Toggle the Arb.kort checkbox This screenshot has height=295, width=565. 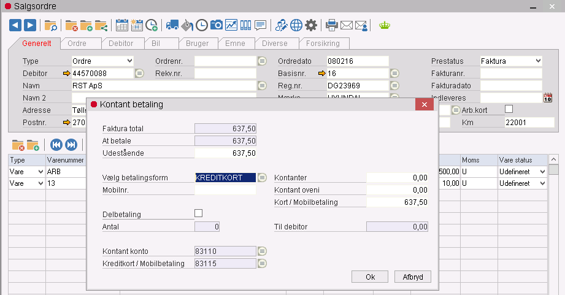point(509,109)
